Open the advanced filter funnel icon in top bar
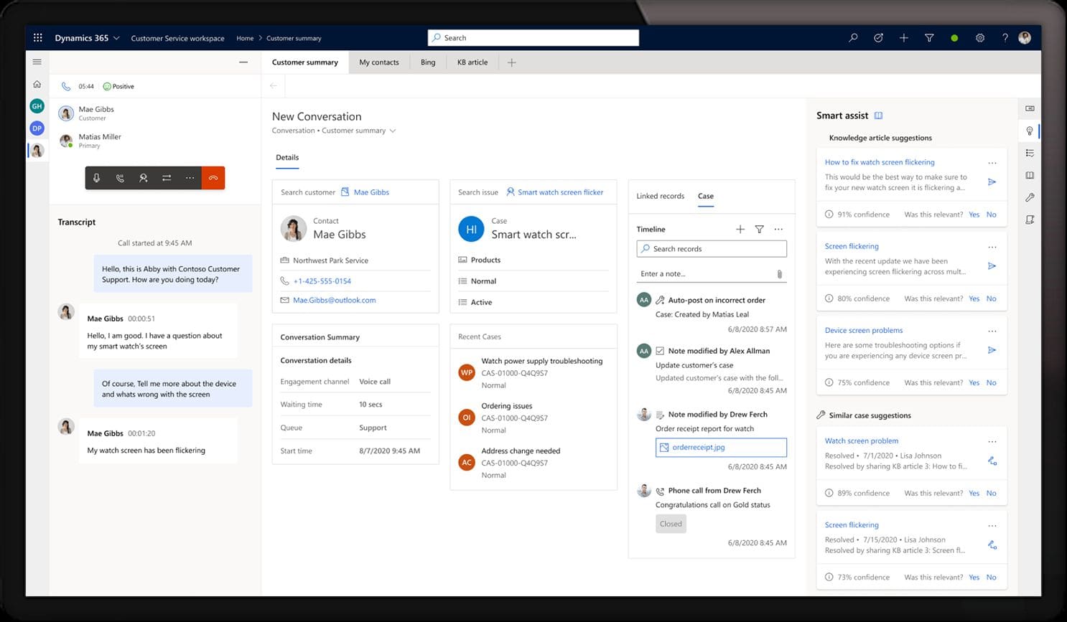Screen dimensions: 1067x622 tap(929, 38)
